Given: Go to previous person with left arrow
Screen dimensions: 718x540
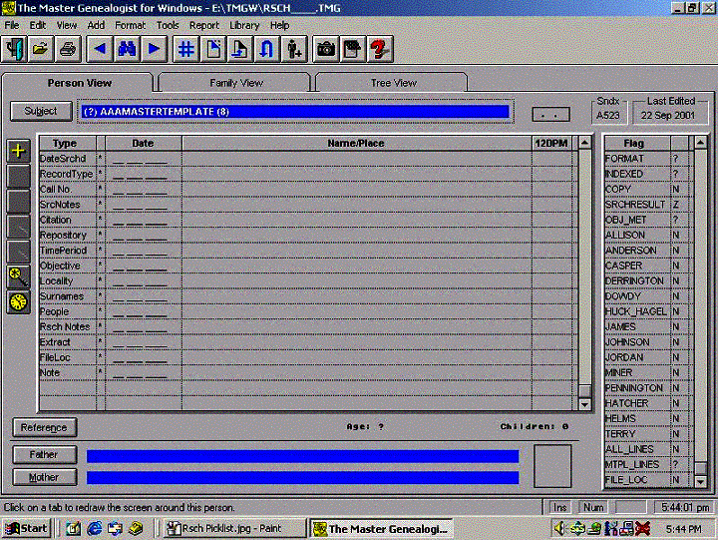Looking at the screenshot, I should [100, 49].
